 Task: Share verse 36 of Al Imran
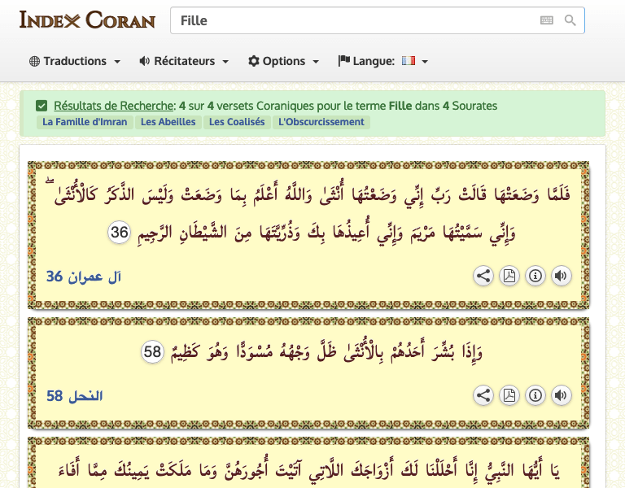483,276
